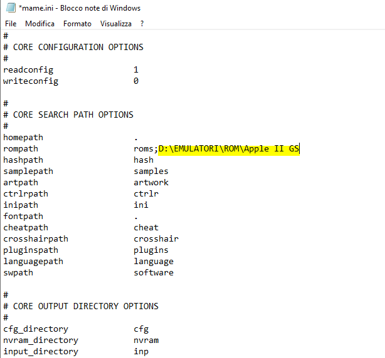
Task: Click the 'cheat' value
Action: click(x=146, y=228)
